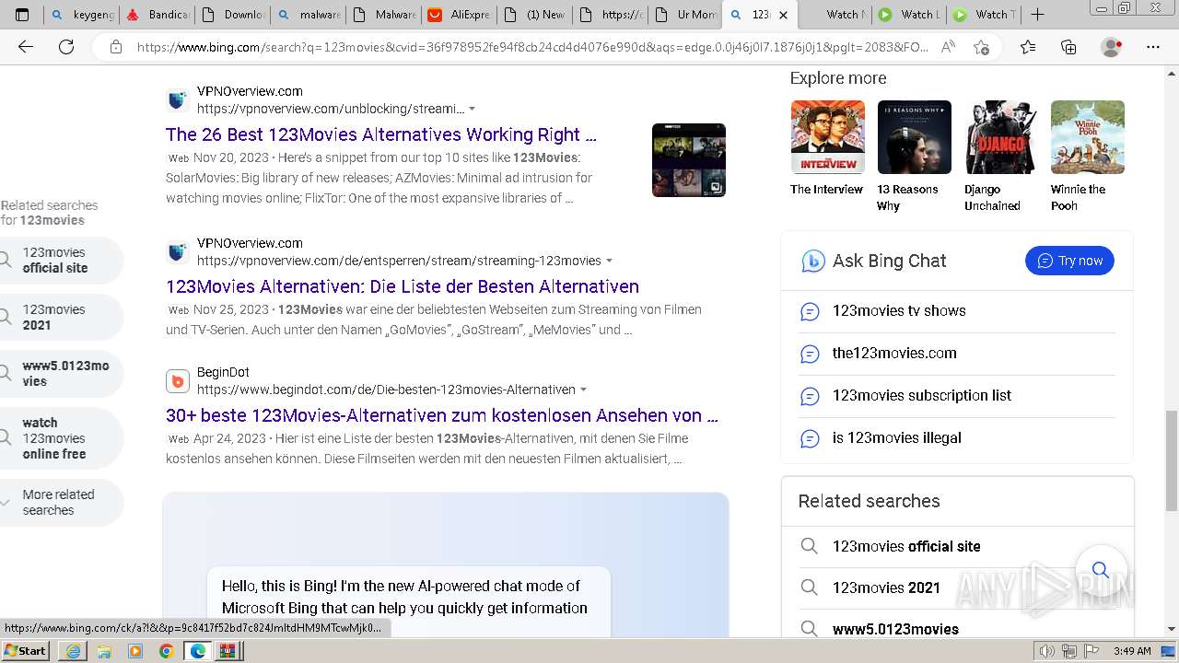Launch Internet Explorer from taskbar
Image resolution: width=1179 pixels, height=663 pixels.
click(x=73, y=651)
